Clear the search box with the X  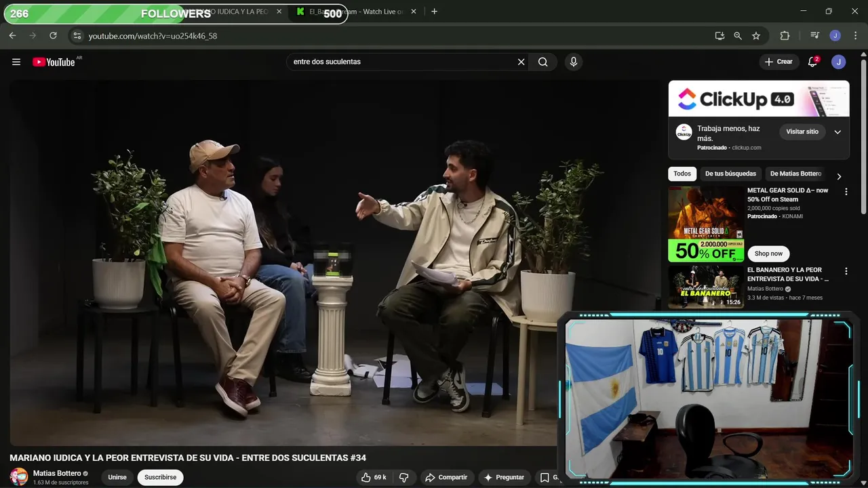(521, 62)
